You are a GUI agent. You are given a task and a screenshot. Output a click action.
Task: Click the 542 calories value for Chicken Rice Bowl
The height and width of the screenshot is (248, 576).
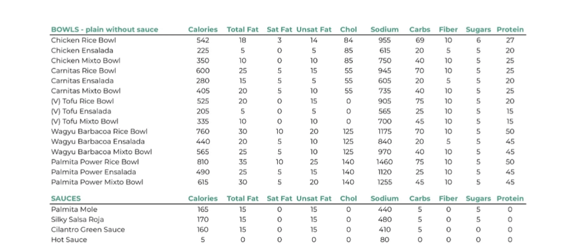pyautogui.click(x=203, y=40)
